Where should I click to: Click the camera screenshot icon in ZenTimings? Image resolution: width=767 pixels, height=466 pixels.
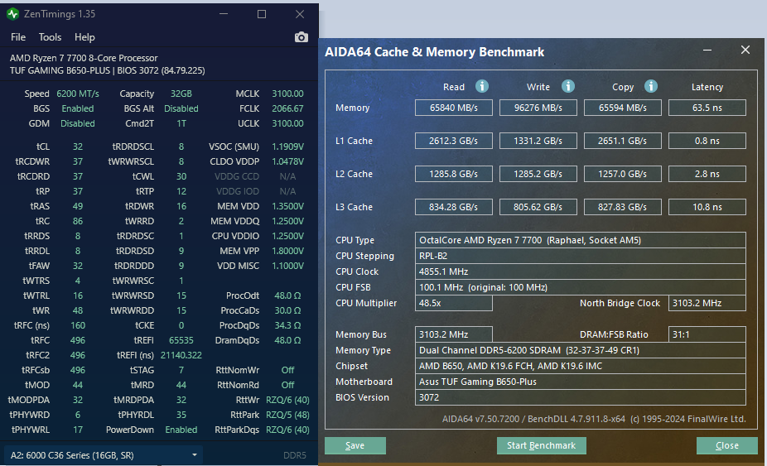[x=301, y=37]
